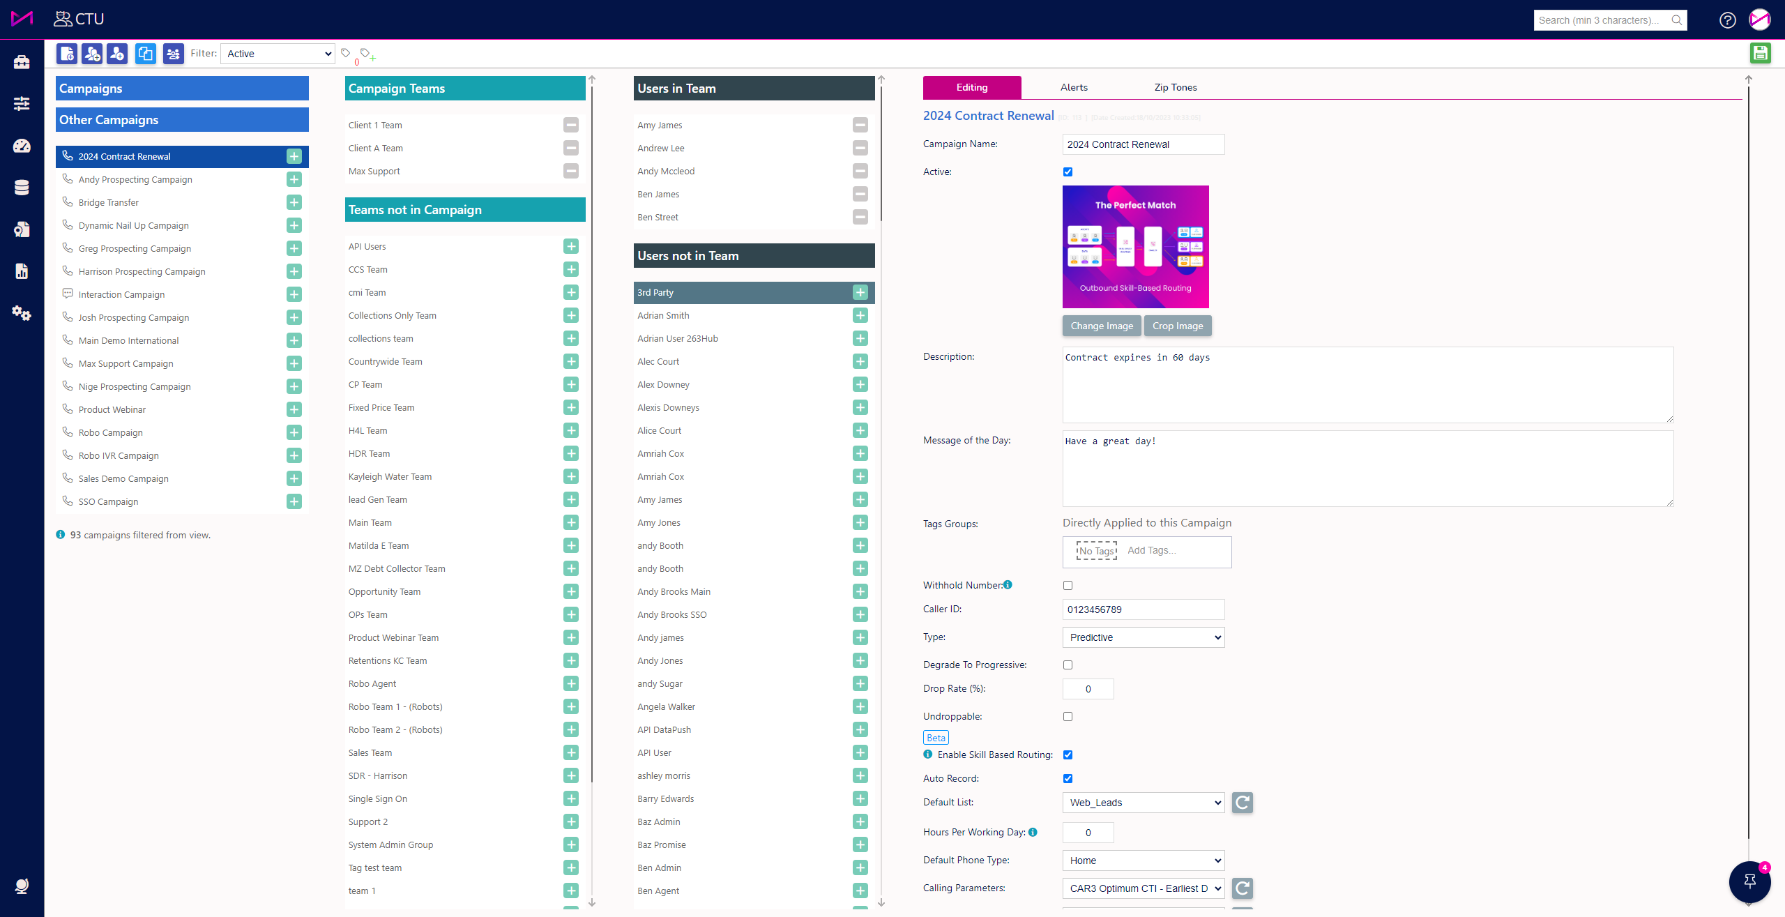Click the green save disk icon

1760,53
